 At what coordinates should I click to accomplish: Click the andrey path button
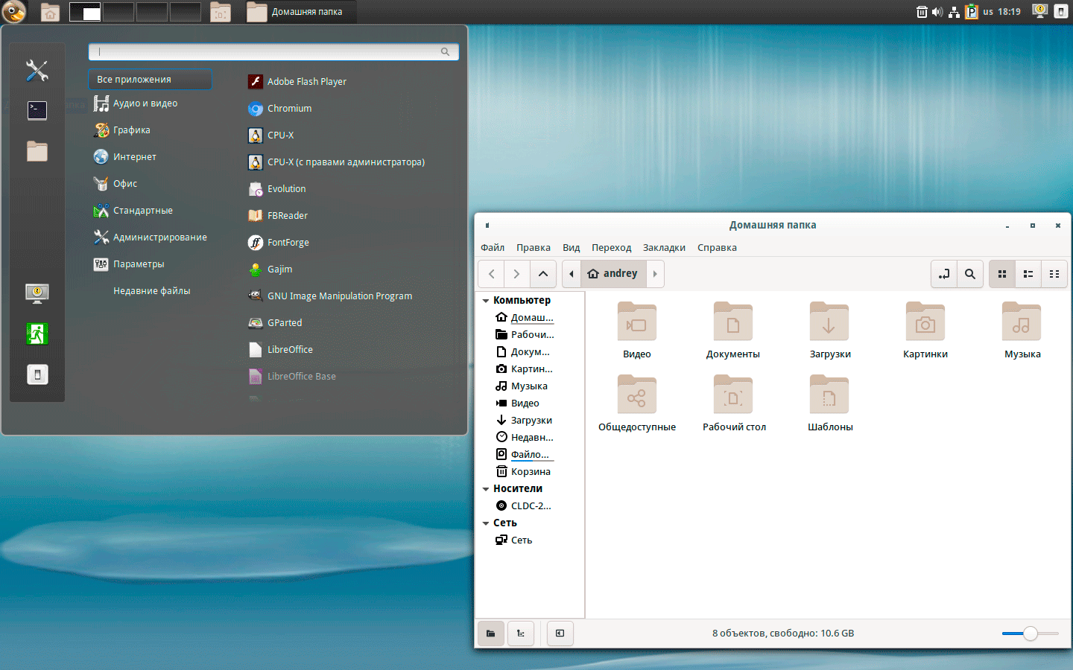(x=613, y=274)
